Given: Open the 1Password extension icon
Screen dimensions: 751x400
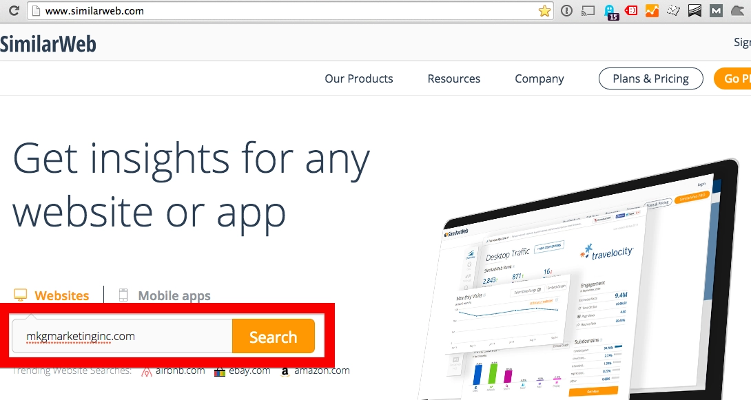Looking at the screenshot, I should [x=566, y=11].
